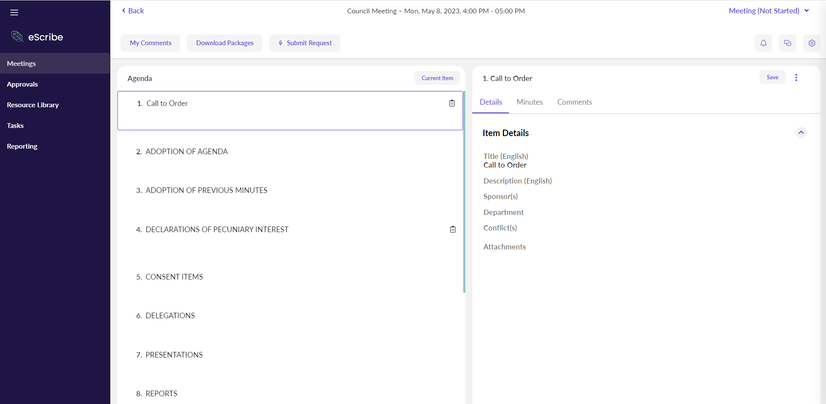Click the Save button
This screenshot has height=404, width=826.
coord(772,78)
